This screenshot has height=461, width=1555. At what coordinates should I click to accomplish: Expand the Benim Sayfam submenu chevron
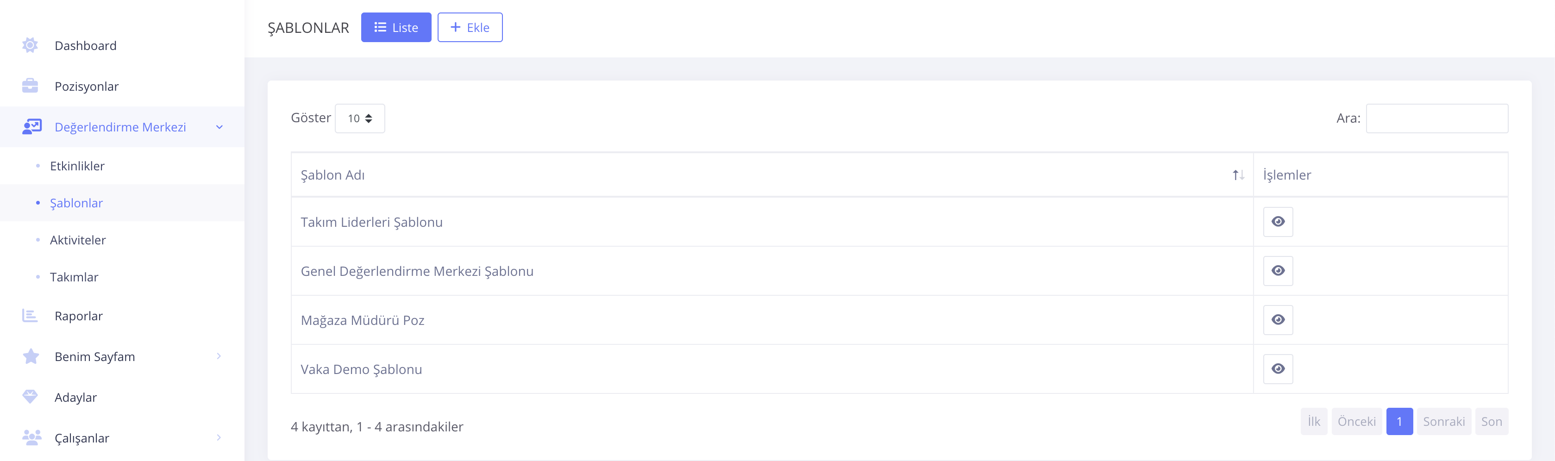pyautogui.click(x=219, y=356)
